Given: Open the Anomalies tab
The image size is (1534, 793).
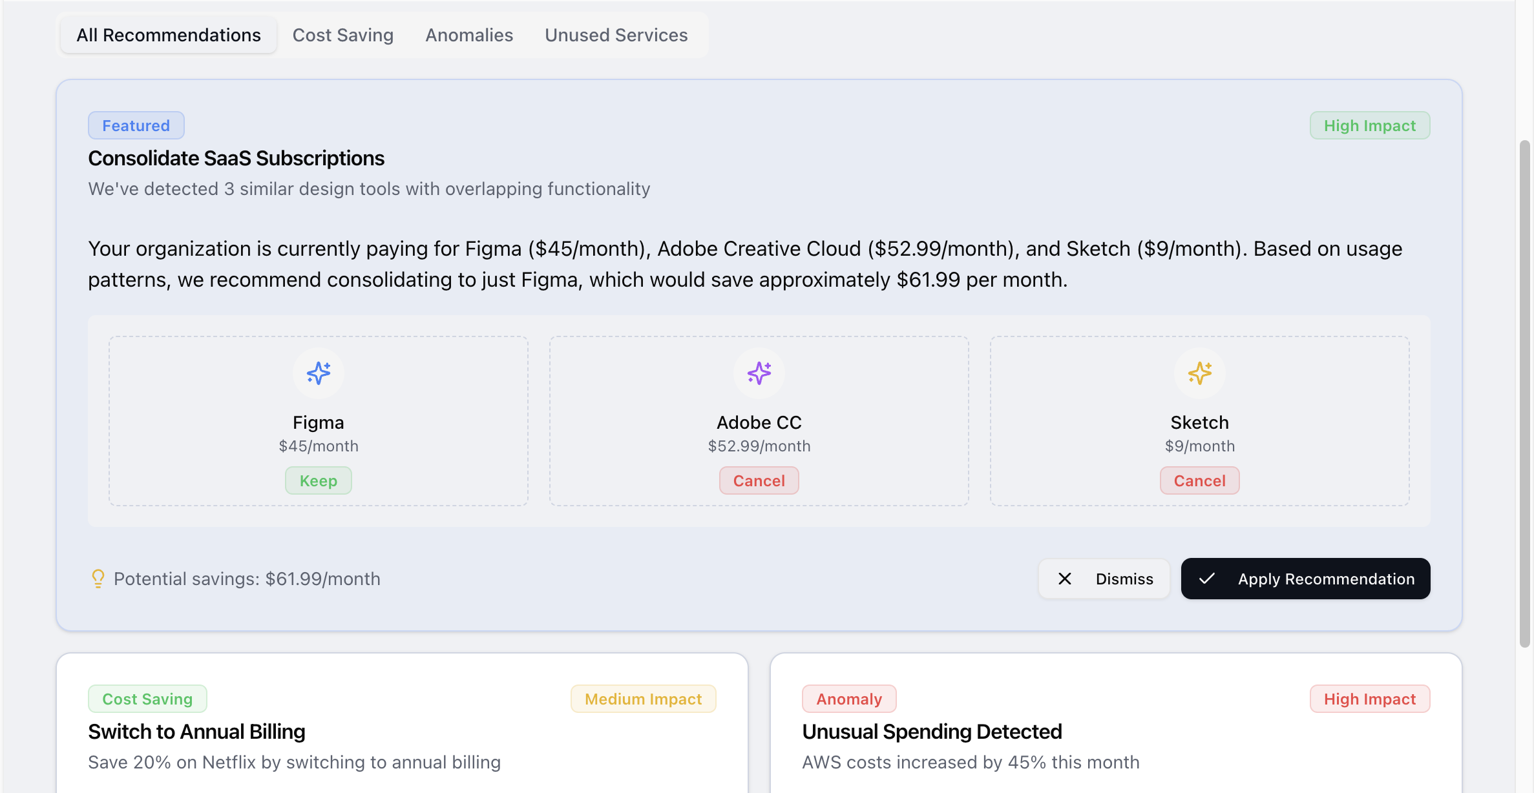Looking at the screenshot, I should [x=469, y=35].
